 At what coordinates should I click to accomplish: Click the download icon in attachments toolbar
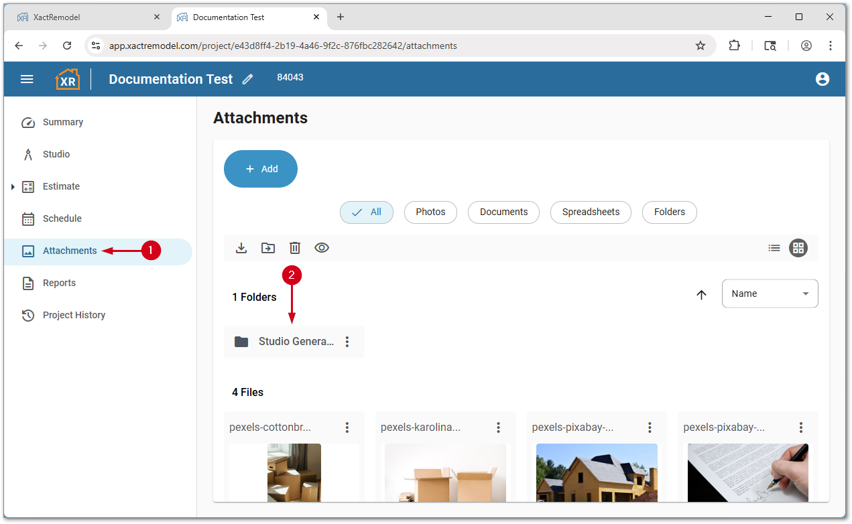[241, 248]
